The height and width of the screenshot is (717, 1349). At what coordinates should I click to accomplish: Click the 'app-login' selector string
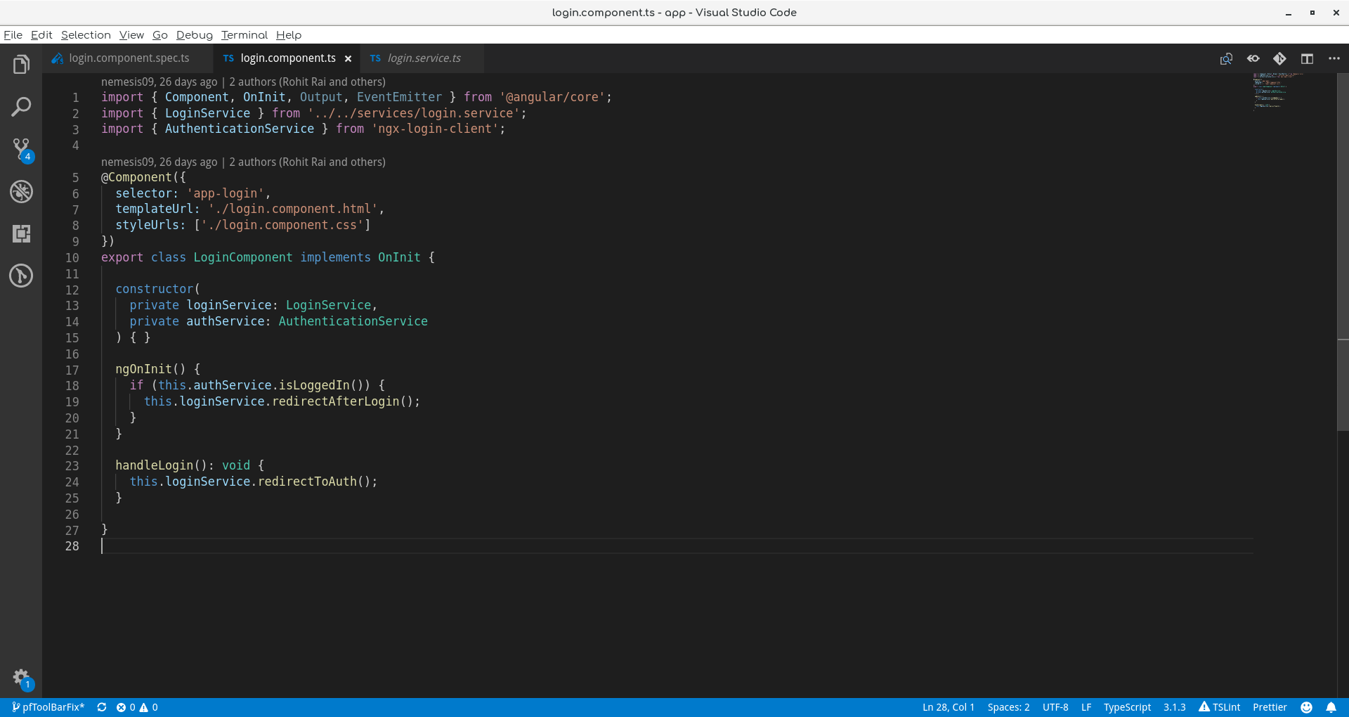(225, 193)
